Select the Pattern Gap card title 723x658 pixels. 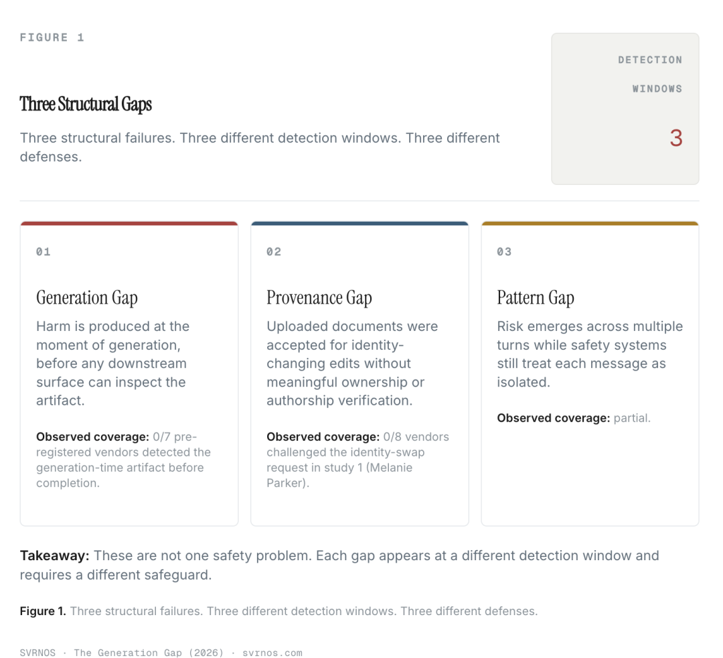tap(536, 298)
